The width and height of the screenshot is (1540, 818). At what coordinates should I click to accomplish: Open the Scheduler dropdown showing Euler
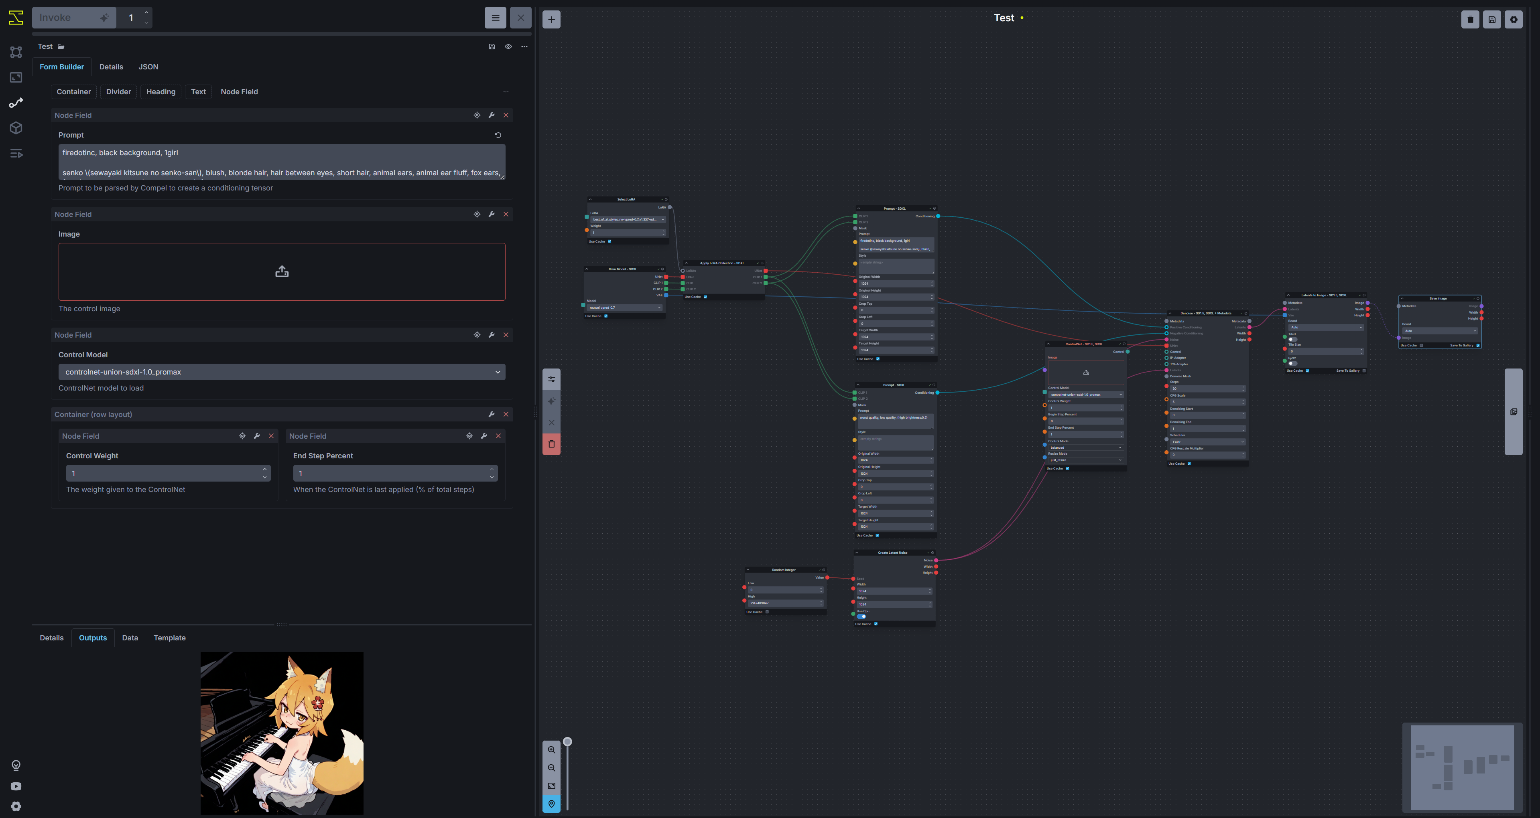point(1208,442)
